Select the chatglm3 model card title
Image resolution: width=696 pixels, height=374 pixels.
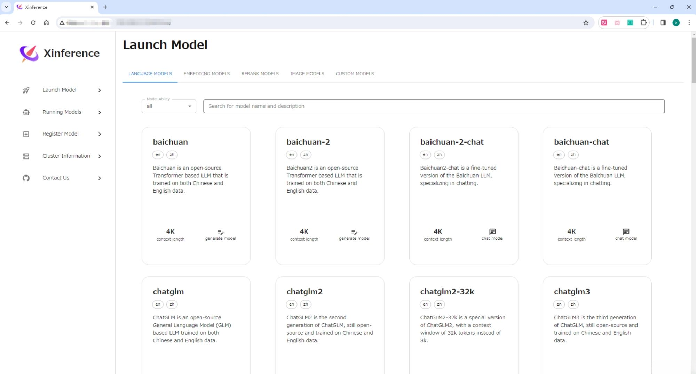(572, 292)
